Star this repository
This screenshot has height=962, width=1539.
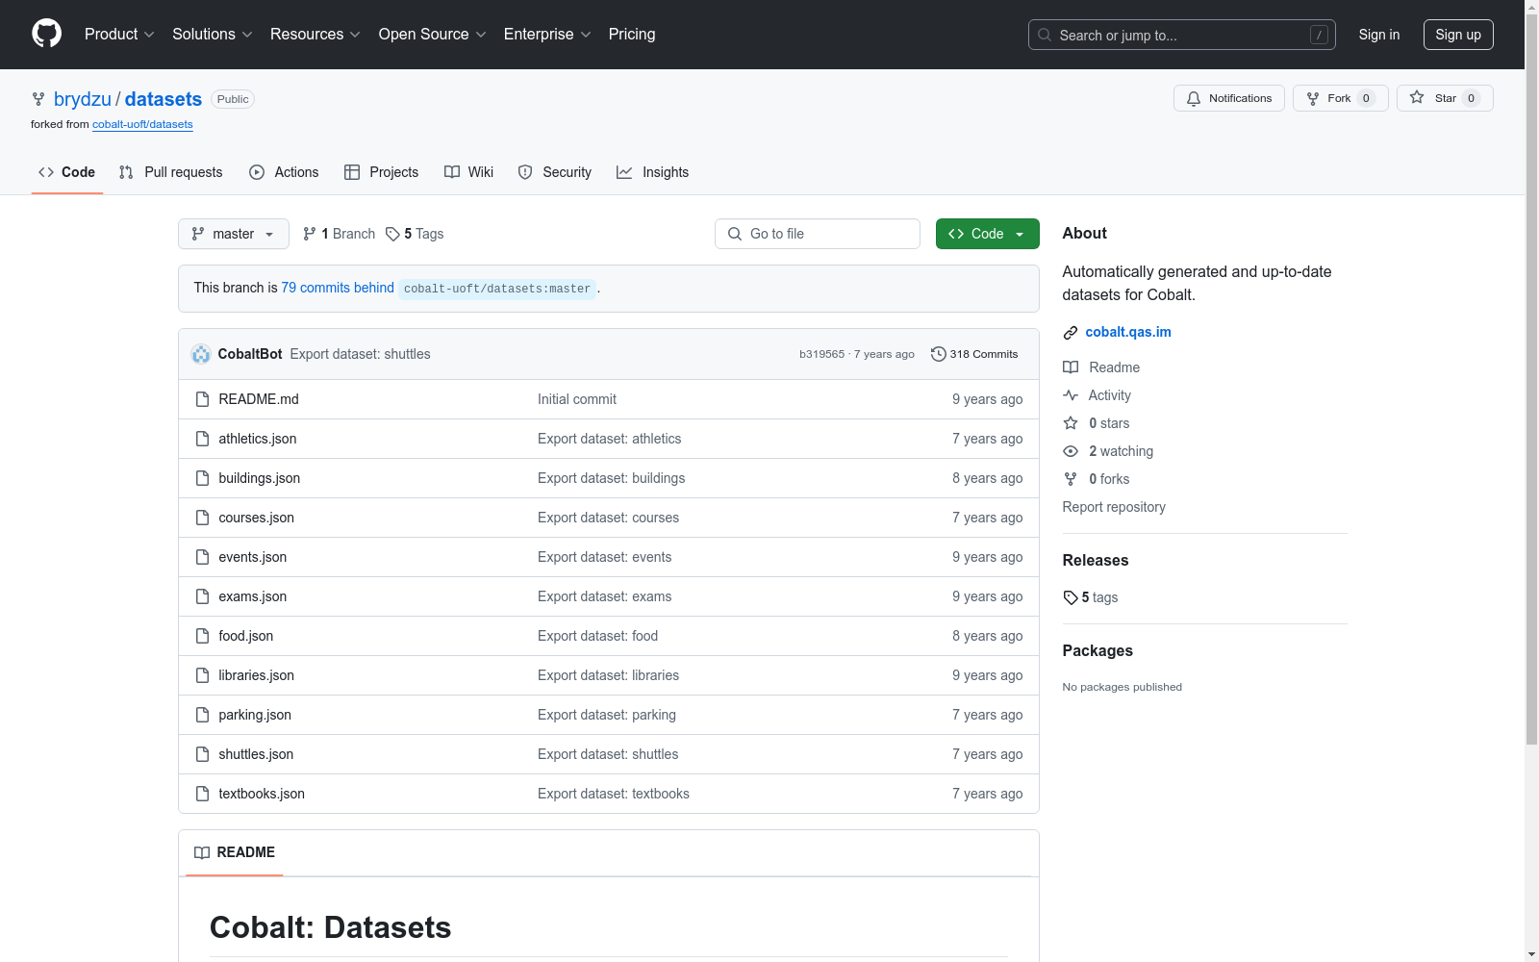coord(1445,98)
